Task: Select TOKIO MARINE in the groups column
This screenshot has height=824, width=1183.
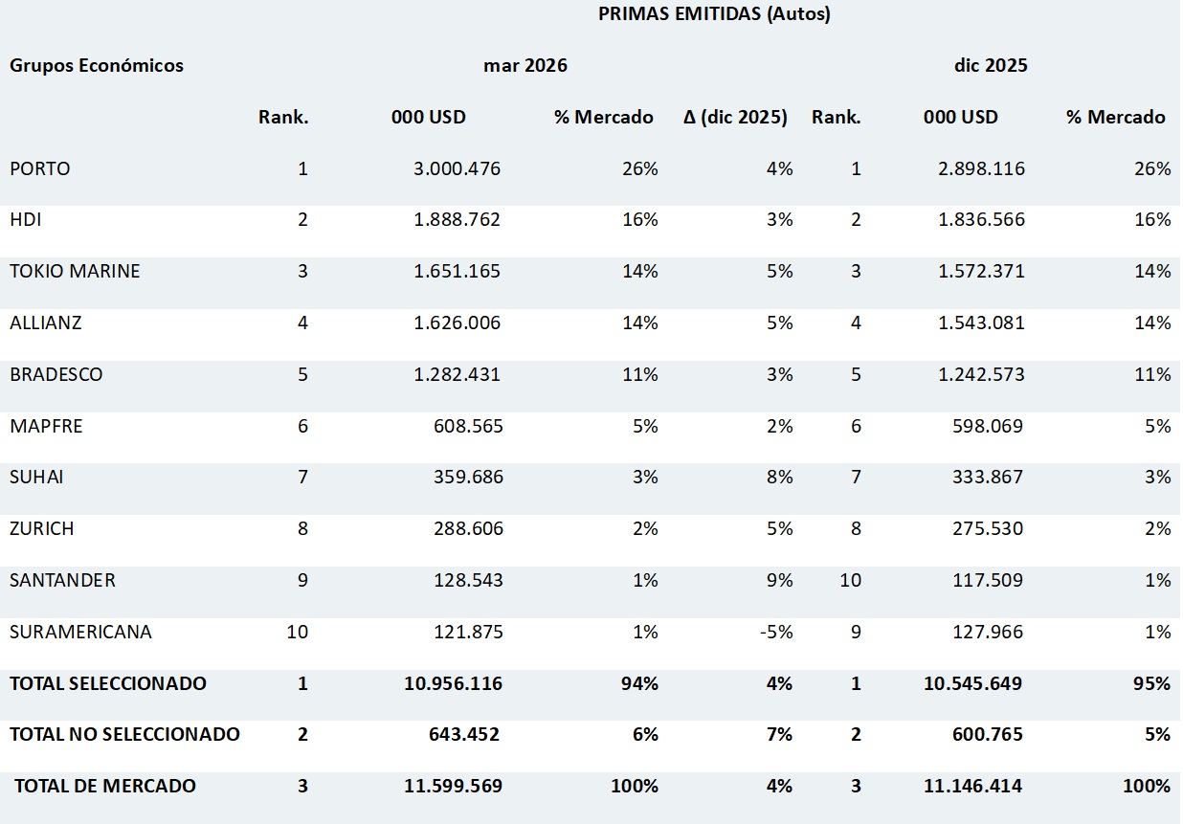Action: coord(75,271)
